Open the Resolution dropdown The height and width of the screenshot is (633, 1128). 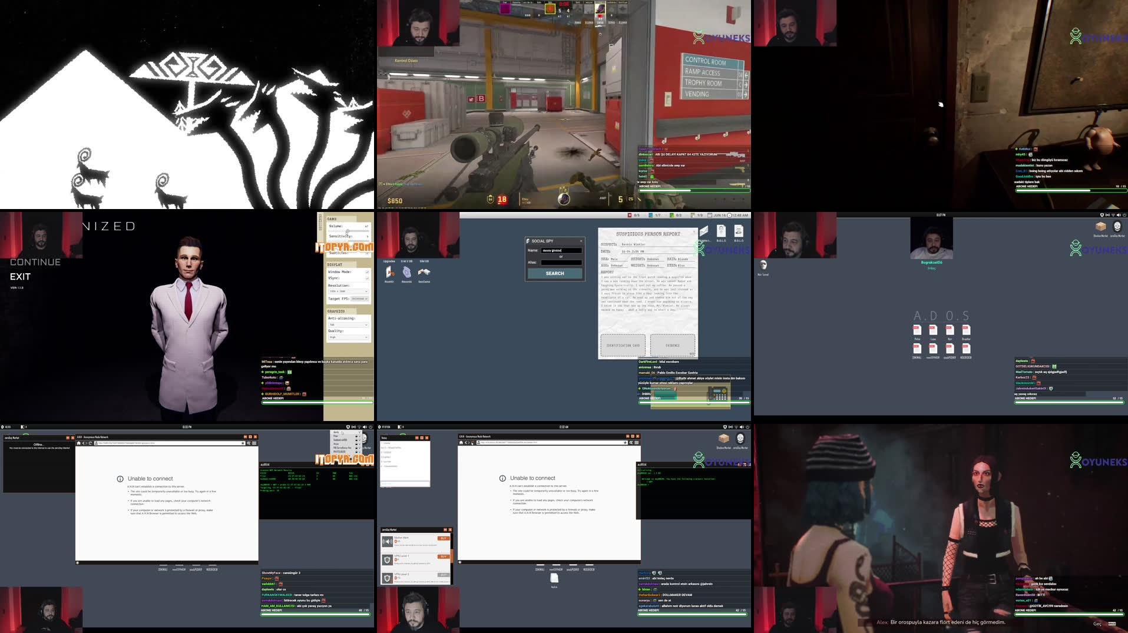click(x=348, y=291)
